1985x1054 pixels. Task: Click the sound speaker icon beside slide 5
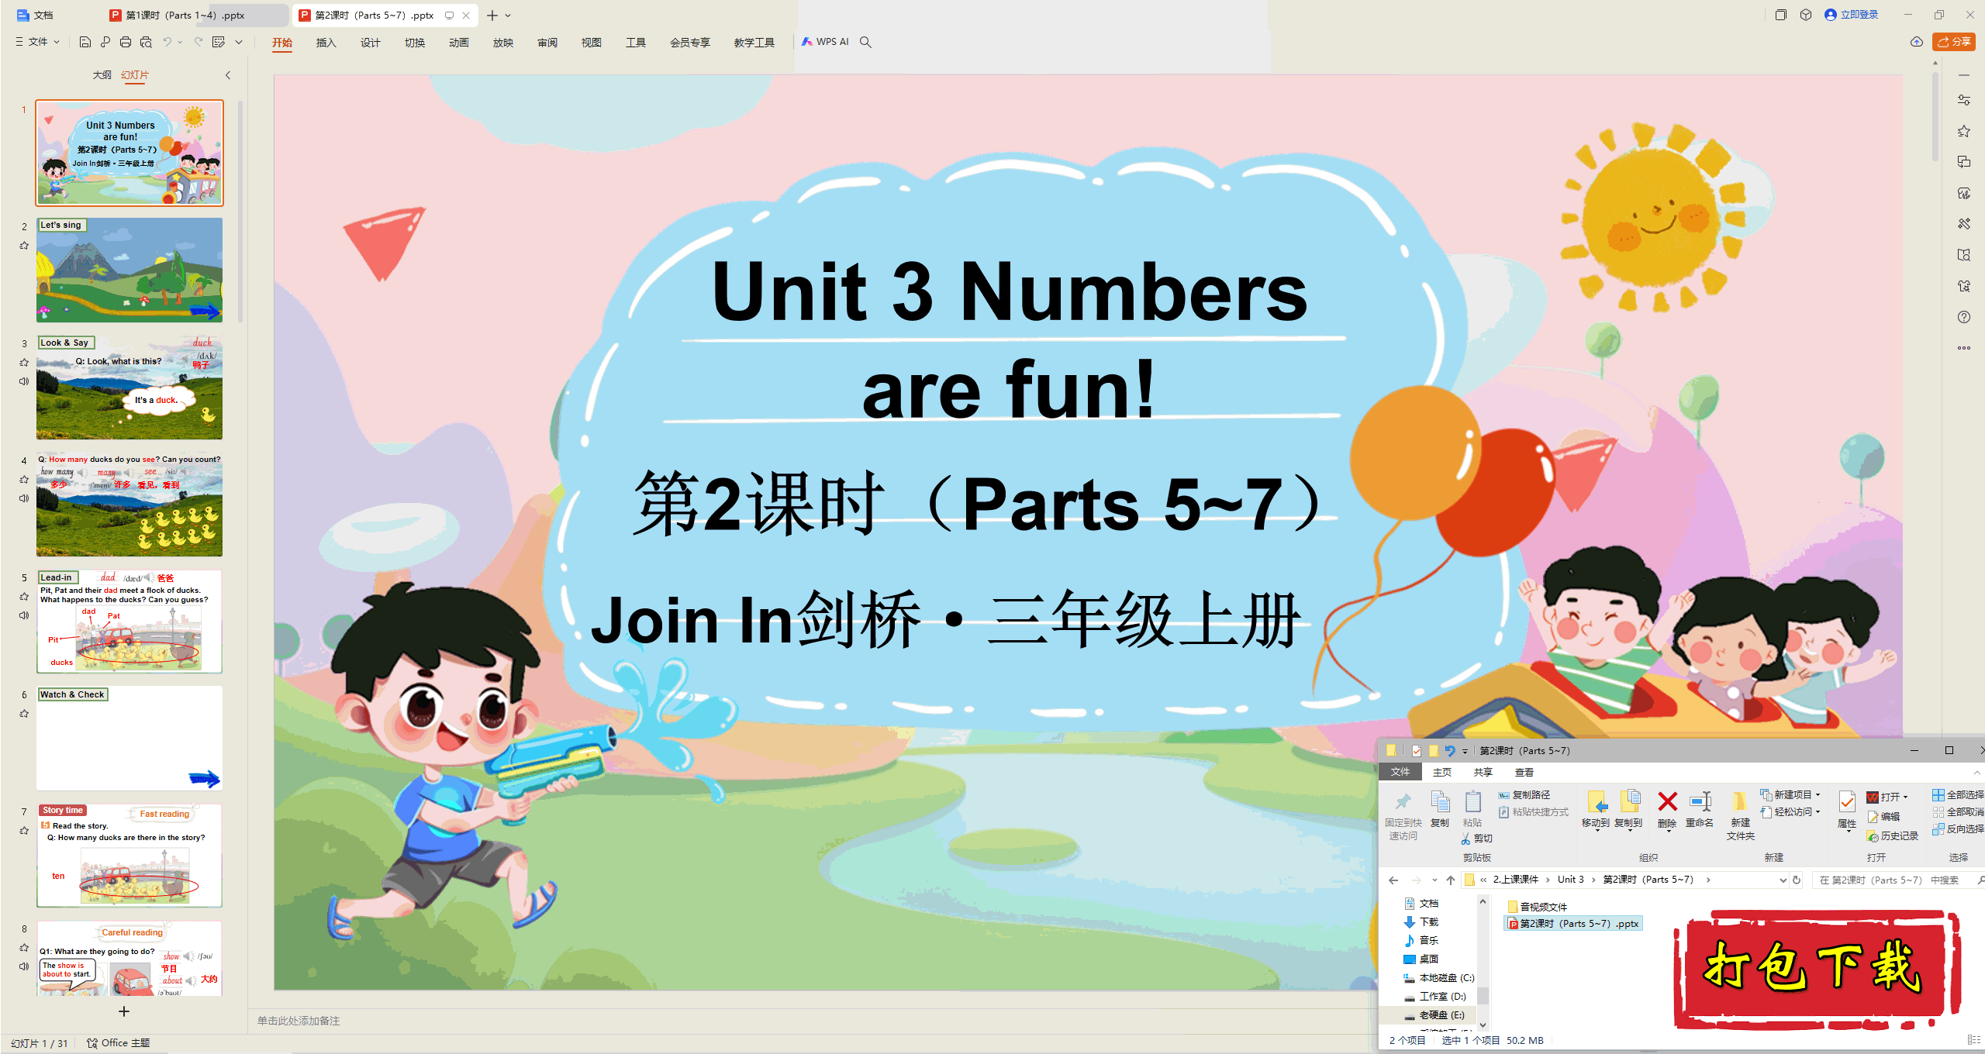[x=24, y=615]
